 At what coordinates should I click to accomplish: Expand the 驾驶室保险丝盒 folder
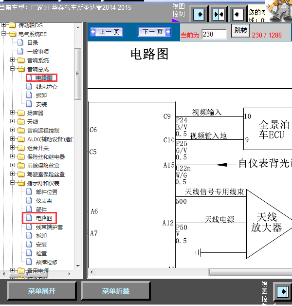pos(13,174)
